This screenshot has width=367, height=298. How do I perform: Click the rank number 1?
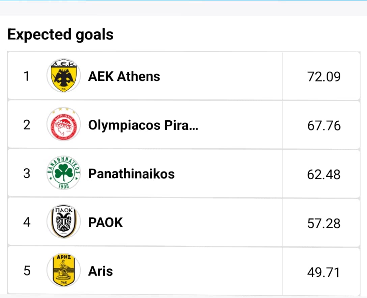26,76
